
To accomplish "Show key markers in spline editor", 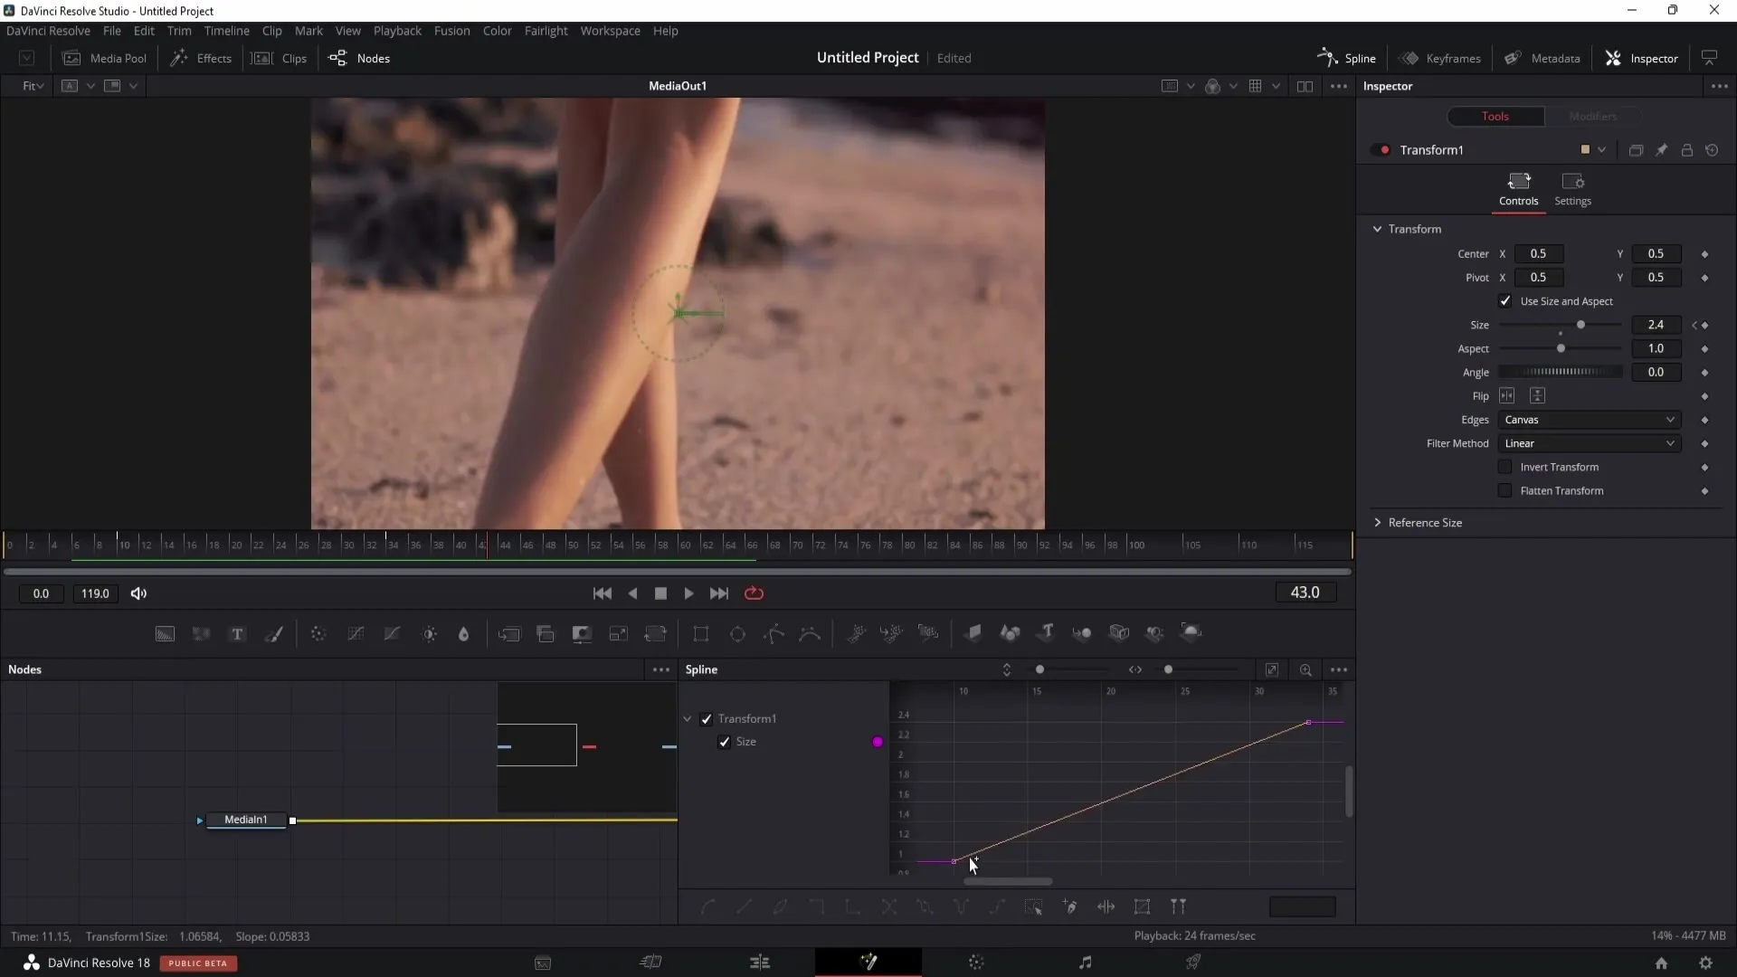I will (x=1178, y=906).
